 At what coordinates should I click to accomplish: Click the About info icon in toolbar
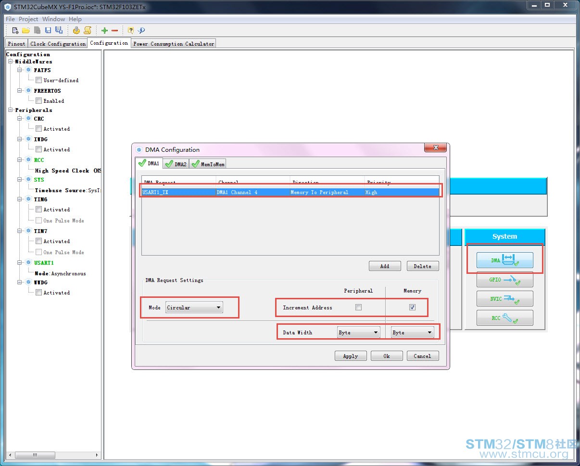coord(141,30)
